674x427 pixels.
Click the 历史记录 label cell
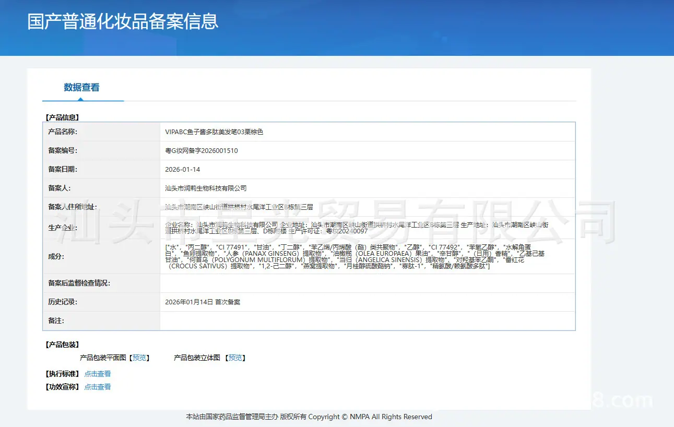[101, 302]
